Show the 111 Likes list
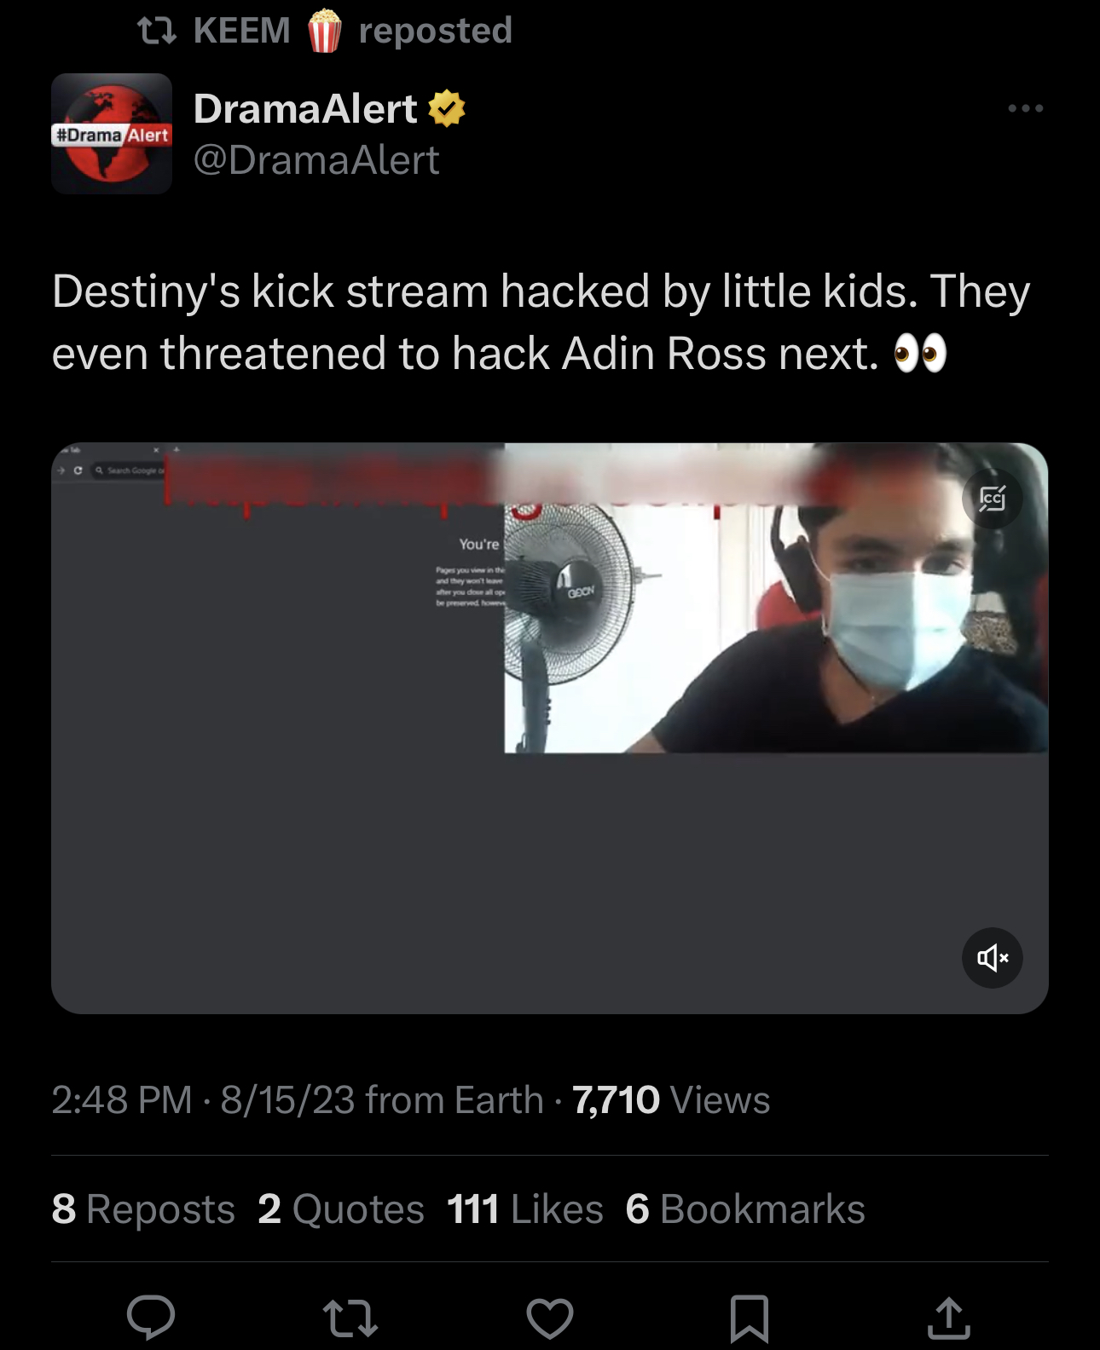 (x=525, y=1209)
